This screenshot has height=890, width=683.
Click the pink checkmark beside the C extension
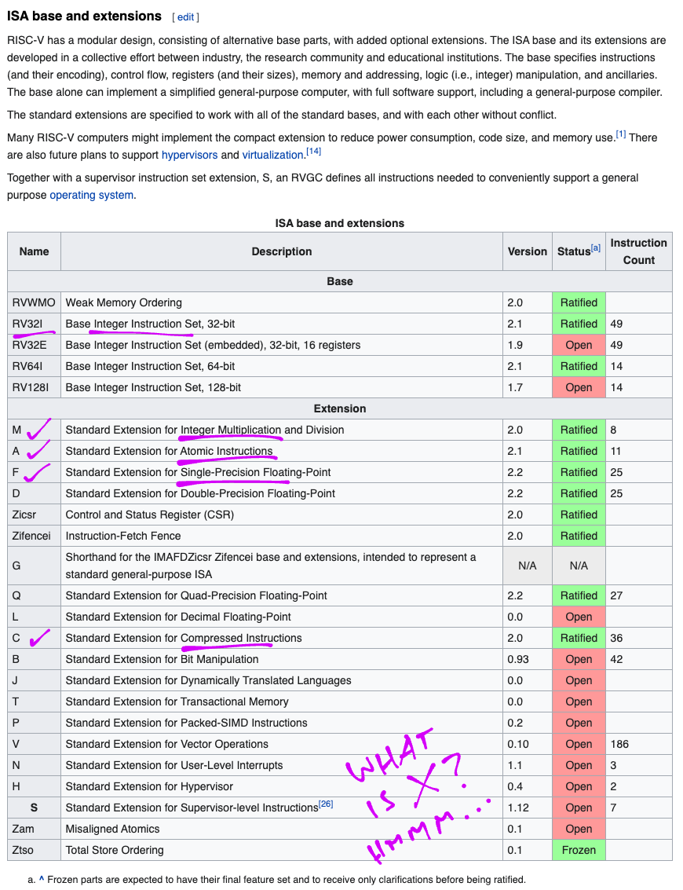(x=38, y=637)
